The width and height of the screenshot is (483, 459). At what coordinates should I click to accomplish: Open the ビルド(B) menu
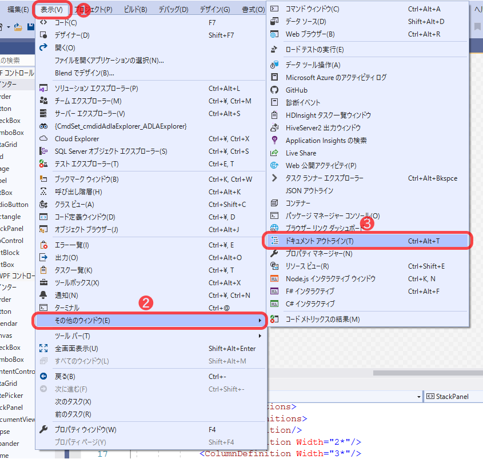click(x=135, y=10)
